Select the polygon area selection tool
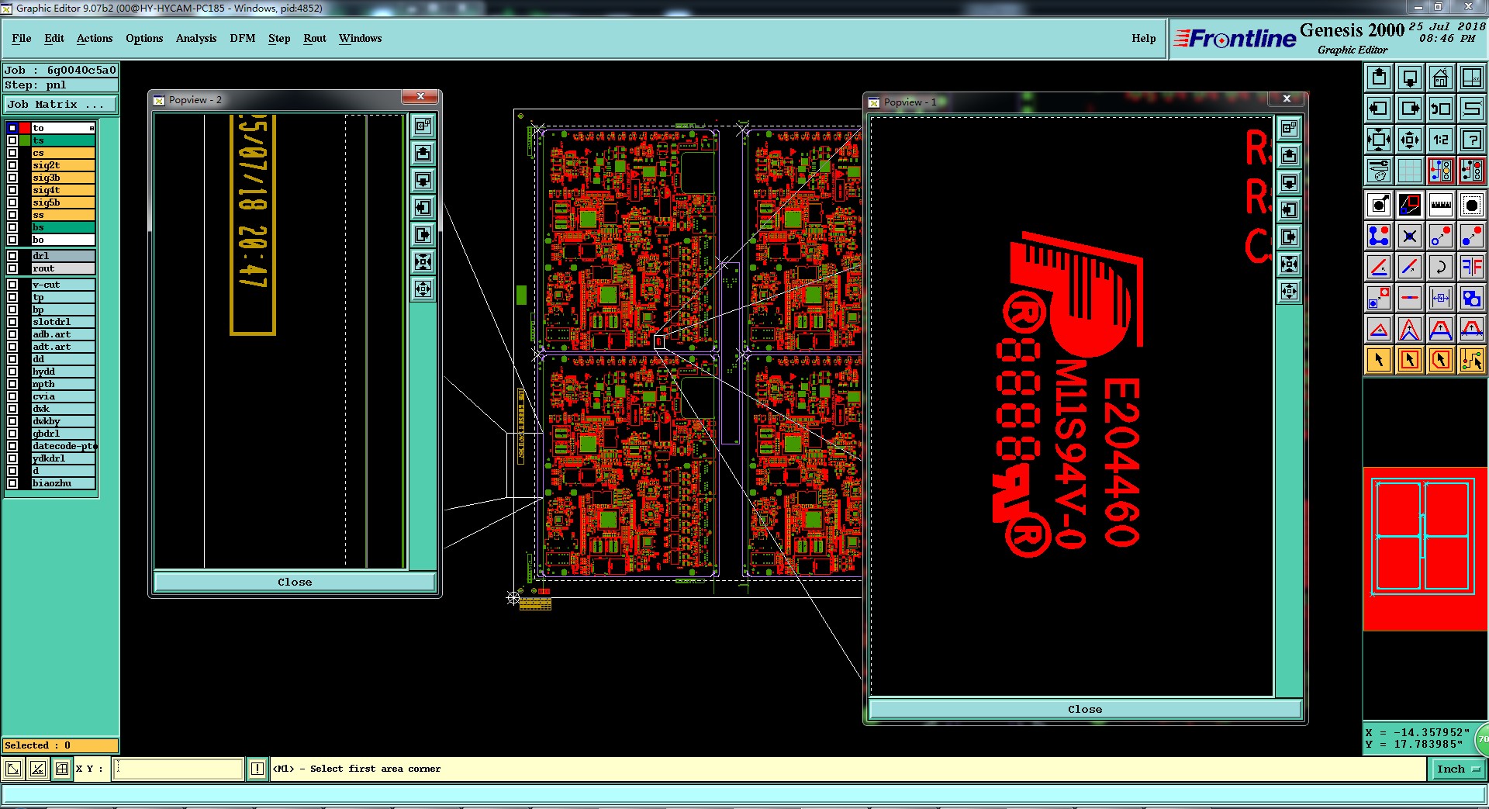The width and height of the screenshot is (1489, 809). coord(1441,360)
